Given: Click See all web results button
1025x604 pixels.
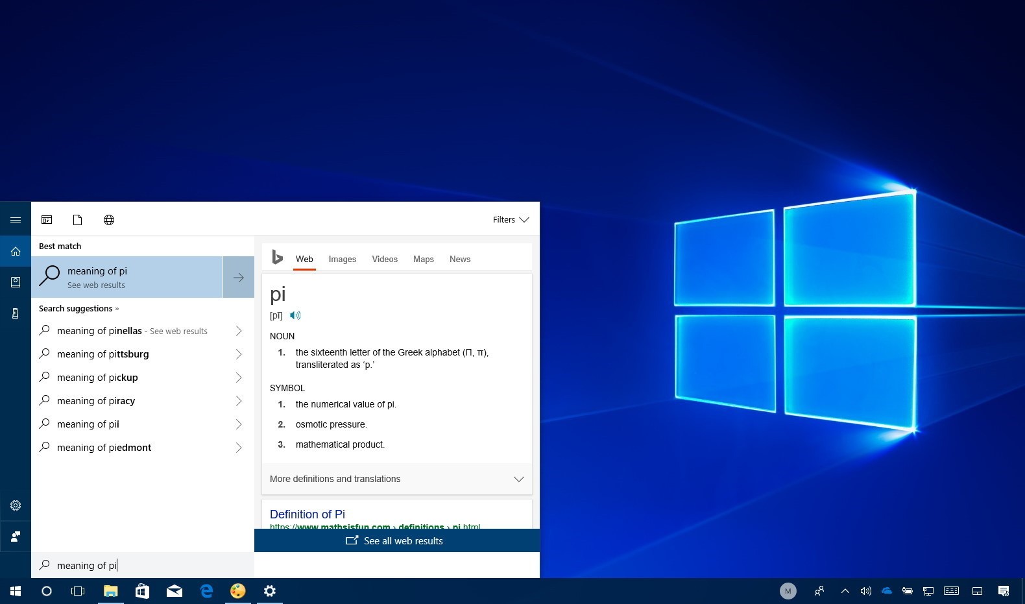Looking at the screenshot, I should pyautogui.click(x=396, y=540).
